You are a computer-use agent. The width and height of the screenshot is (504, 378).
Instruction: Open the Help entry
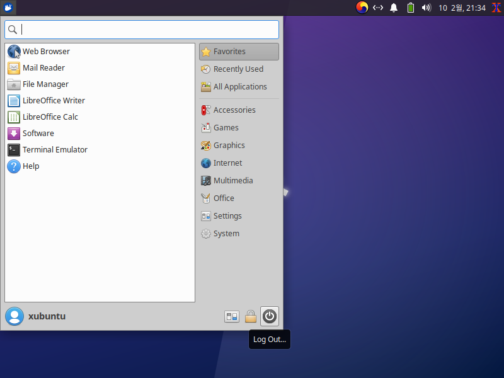pos(100,166)
